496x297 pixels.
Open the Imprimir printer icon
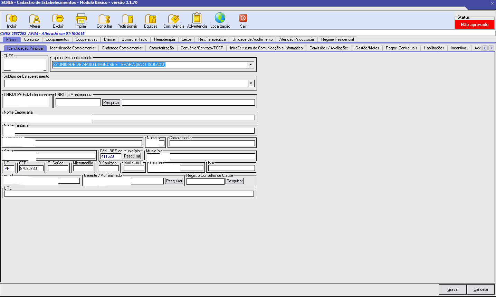coord(81,19)
